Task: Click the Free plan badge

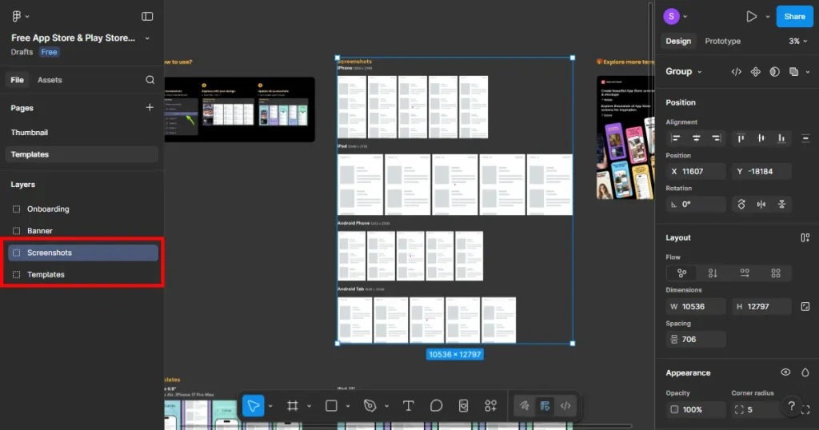Action: (x=49, y=52)
